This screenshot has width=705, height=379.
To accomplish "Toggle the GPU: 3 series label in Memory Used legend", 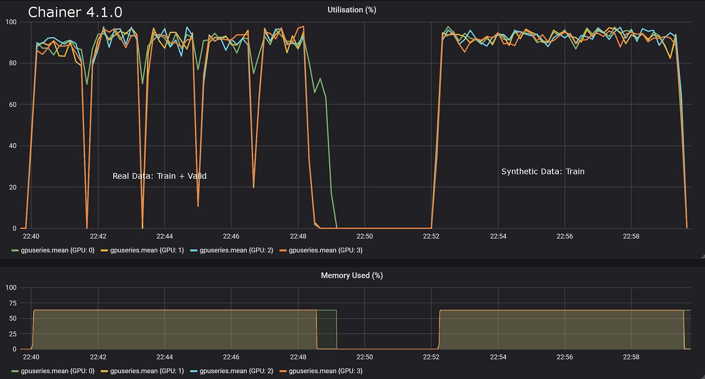I will coord(326,371).
